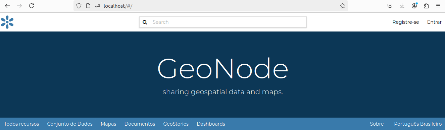The width and height of the screenshot is (445, 130).
Task: Open the Conjunto de Dados menu item
Action: pyautogui.click(x=70, y=124)
